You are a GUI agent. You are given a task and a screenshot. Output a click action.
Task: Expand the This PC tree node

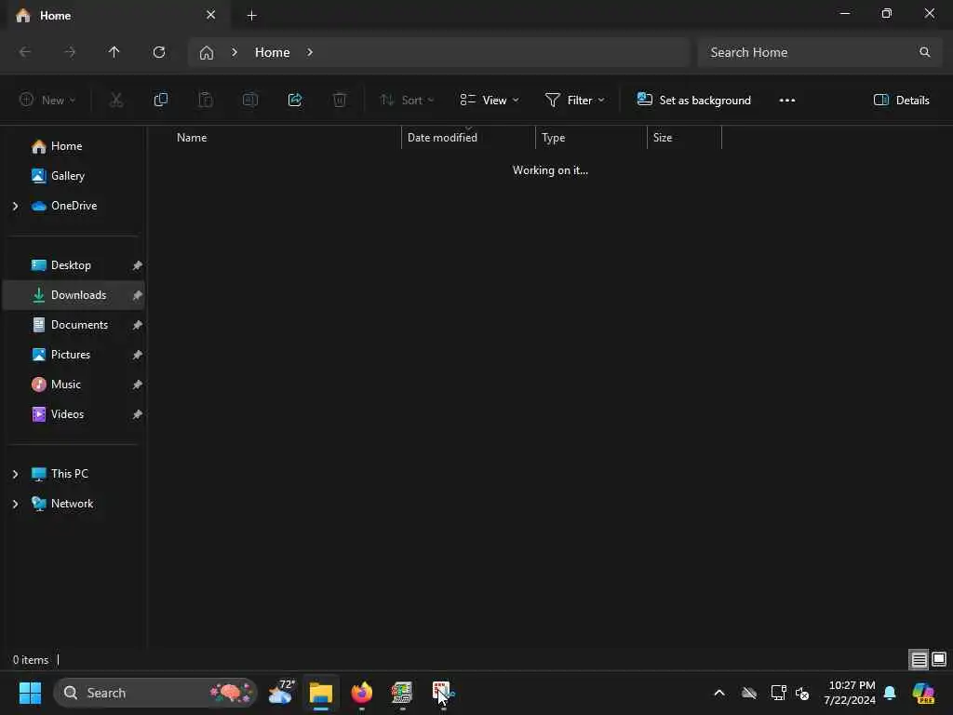(15, 474)
